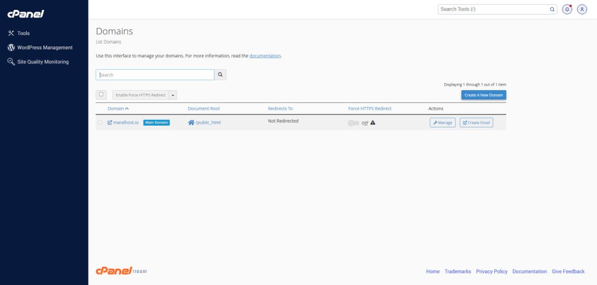
Task: Expand the Enable Force HTTPS Redirect dropdown arrow
Action: (173, 95)
